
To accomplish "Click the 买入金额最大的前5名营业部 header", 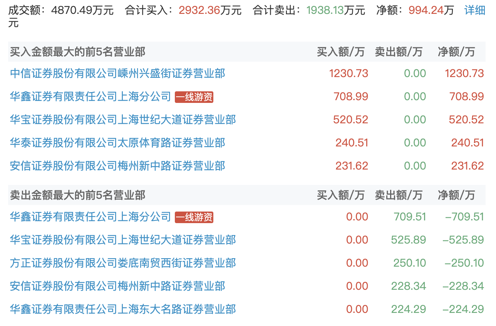I will pyautogui.click(x=77, y=52).
